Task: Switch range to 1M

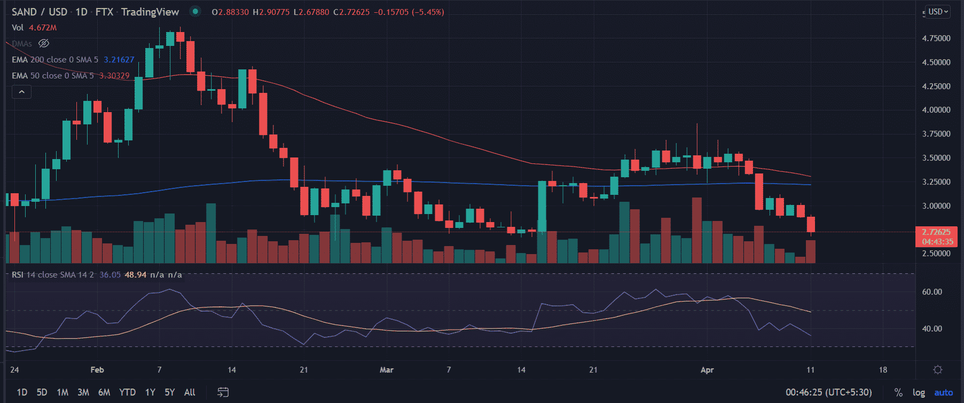Action: click(x=62, y=392)
